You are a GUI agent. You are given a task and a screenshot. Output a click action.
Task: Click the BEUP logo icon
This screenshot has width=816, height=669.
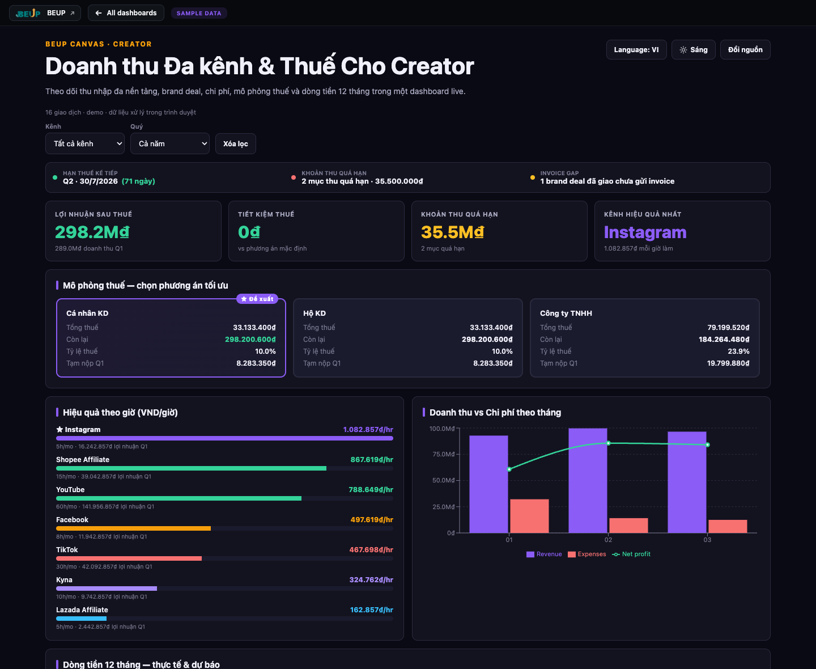[x=28, y=13]
